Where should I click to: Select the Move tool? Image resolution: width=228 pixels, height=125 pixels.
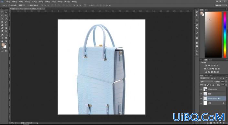6,12
